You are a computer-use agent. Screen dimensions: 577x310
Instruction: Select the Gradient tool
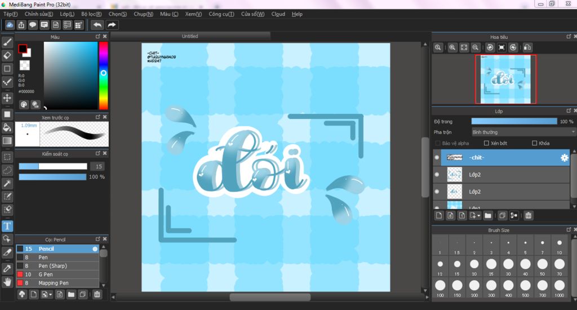[x=7, y=141]
